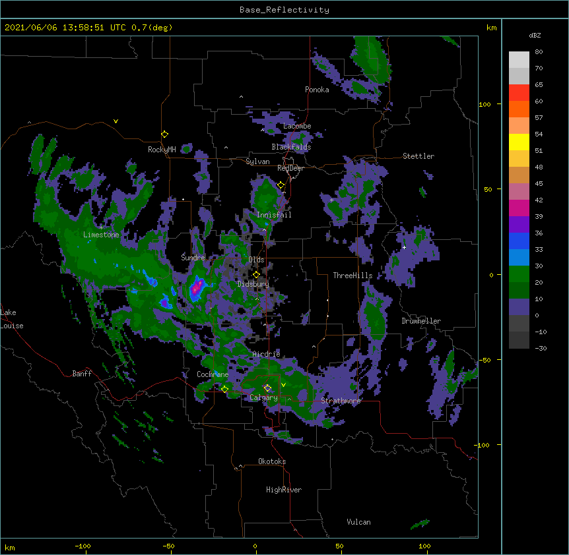Click the Stettler town label
Screen dimensions: 569x555
click(418, 156)
